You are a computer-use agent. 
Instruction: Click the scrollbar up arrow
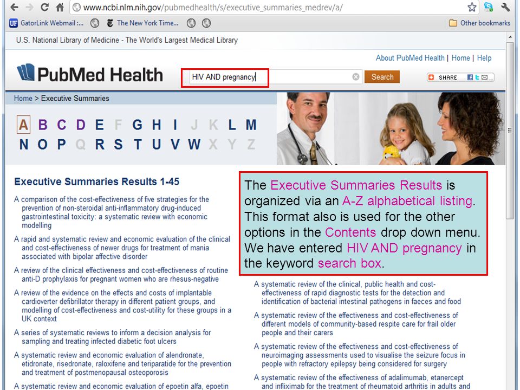pos(510,37)
